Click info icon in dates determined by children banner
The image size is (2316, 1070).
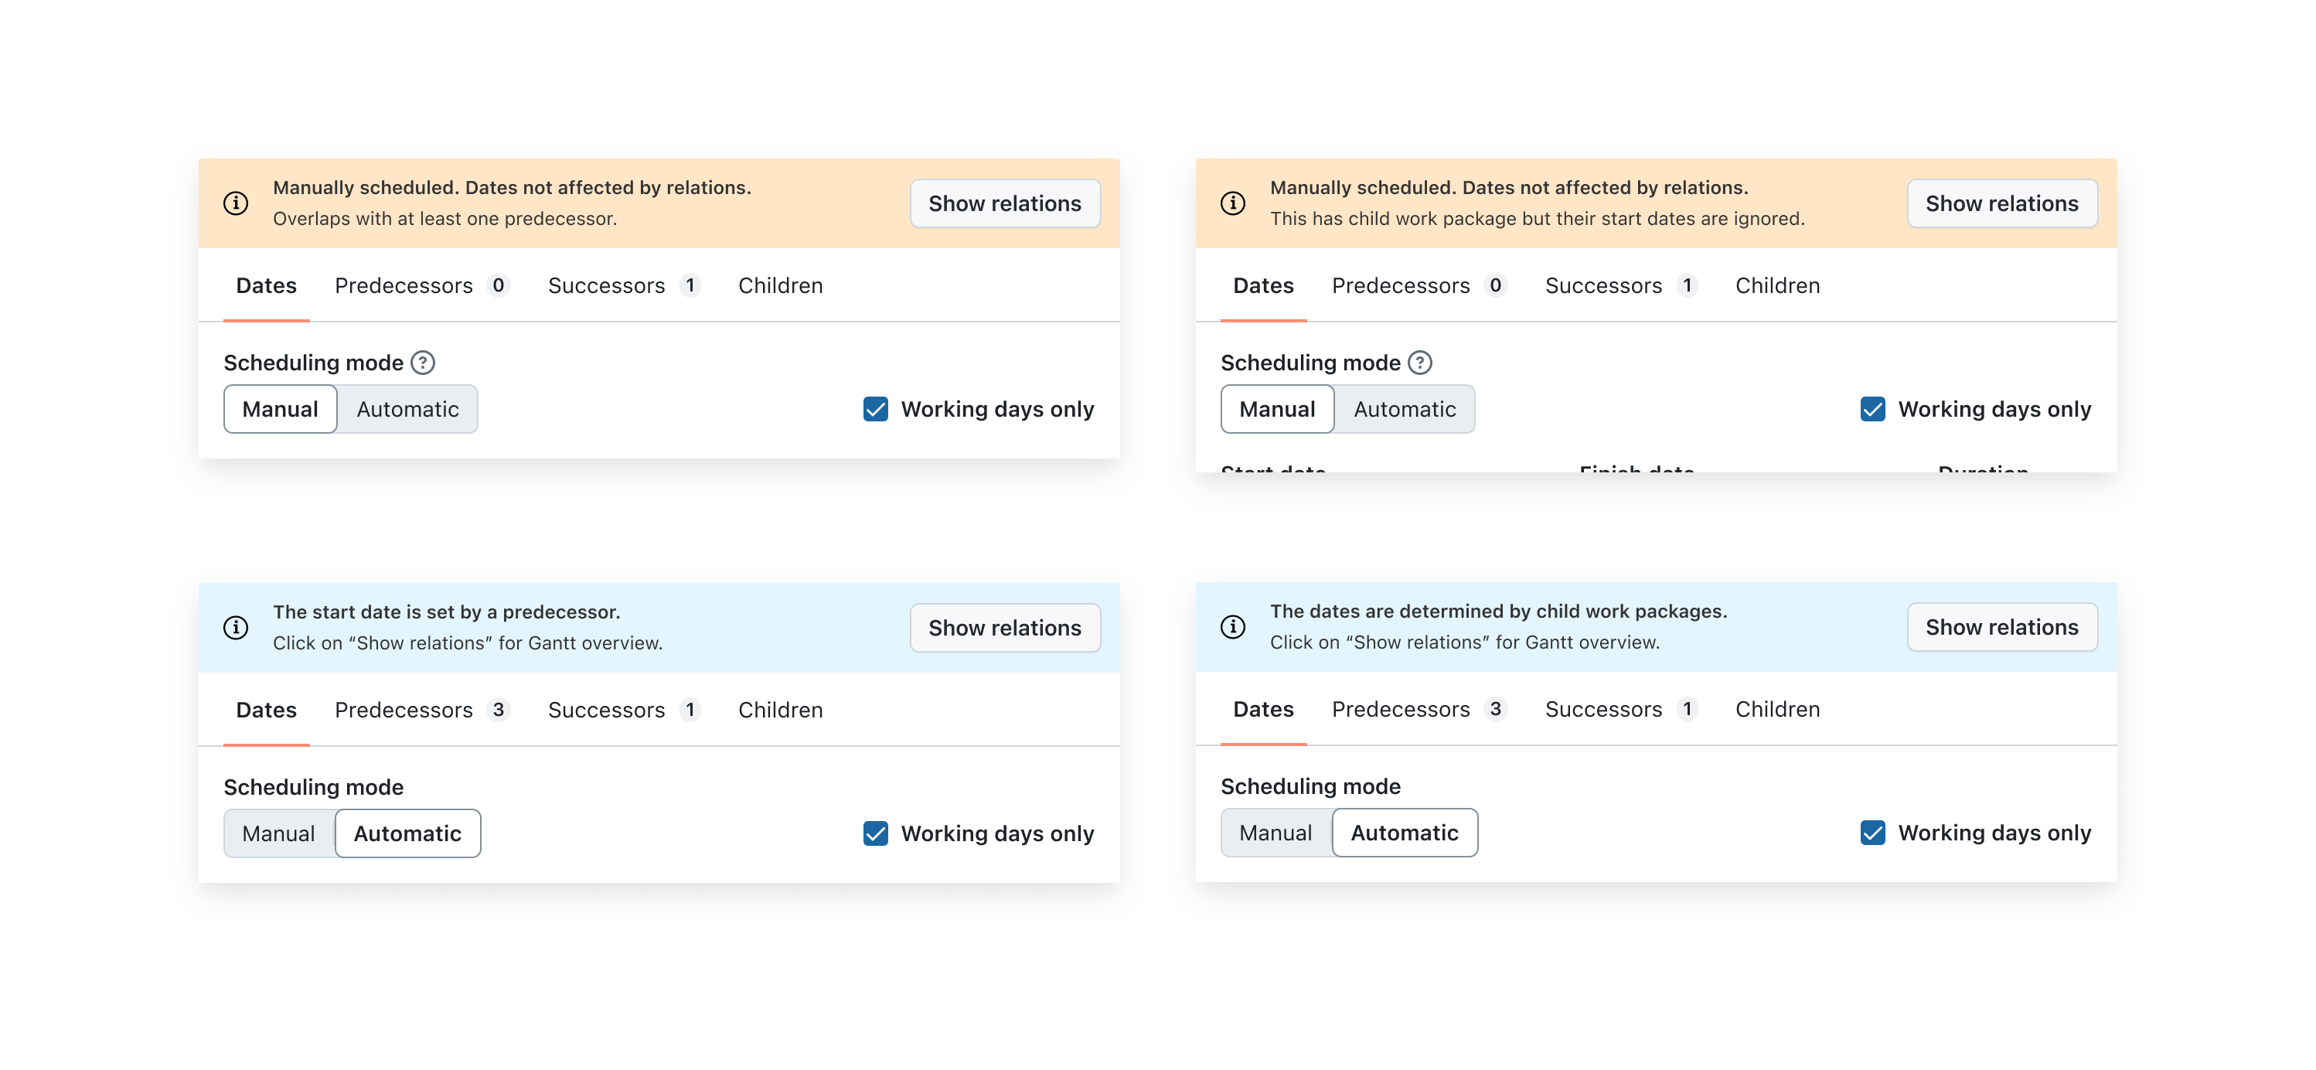click(x=1233, y=627)
